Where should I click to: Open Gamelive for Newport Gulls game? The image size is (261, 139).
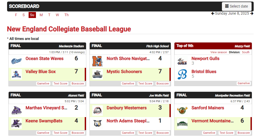pyautogui.click(x=244, y=83)
